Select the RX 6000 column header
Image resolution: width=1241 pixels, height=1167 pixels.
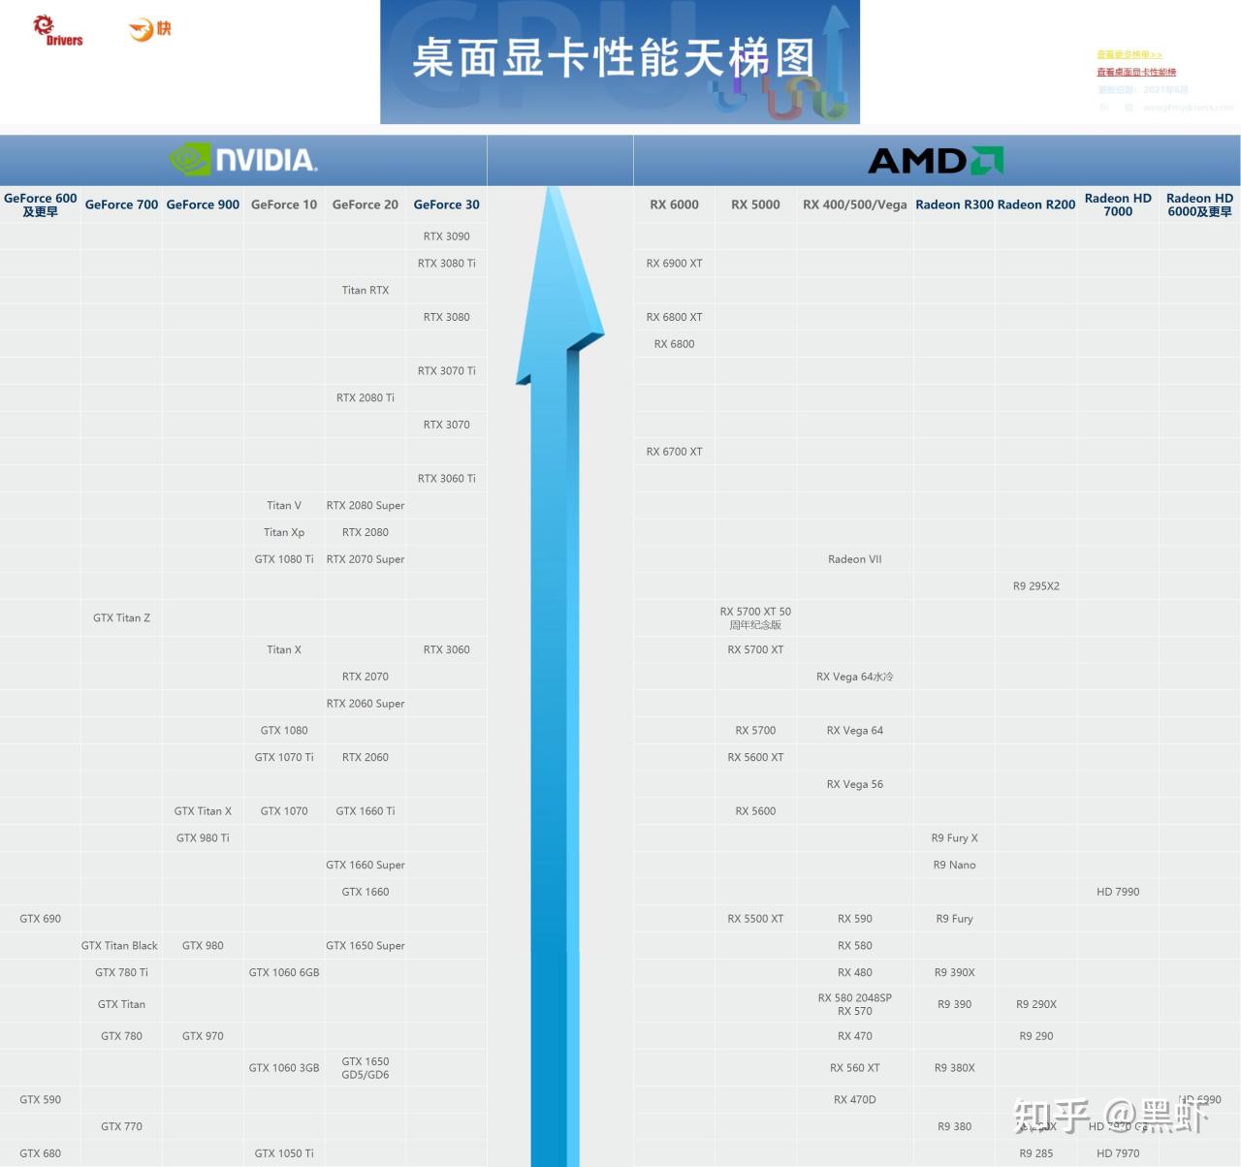pos(674,205)
